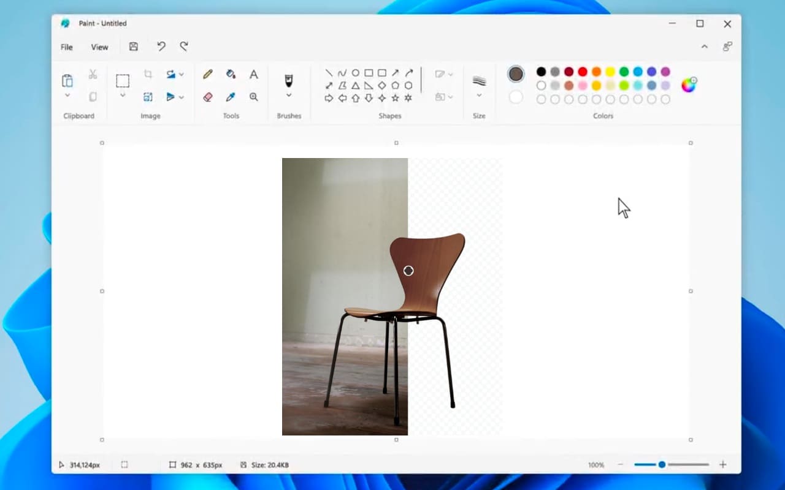Pick the bright red color swatch
Image resolution: width=785 pixels, height=490 pixels.
coord(583,72)
